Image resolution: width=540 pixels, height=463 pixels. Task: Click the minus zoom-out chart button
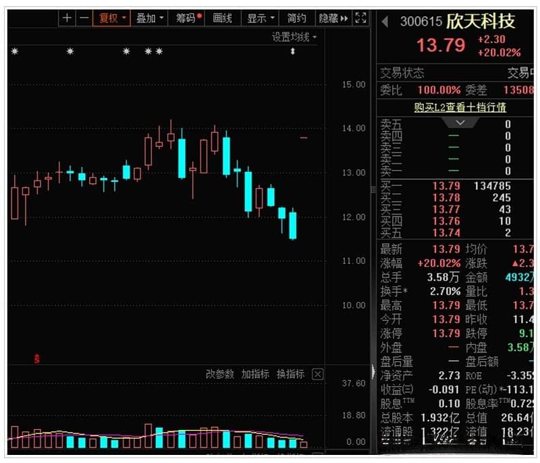[x=84, y=18]
